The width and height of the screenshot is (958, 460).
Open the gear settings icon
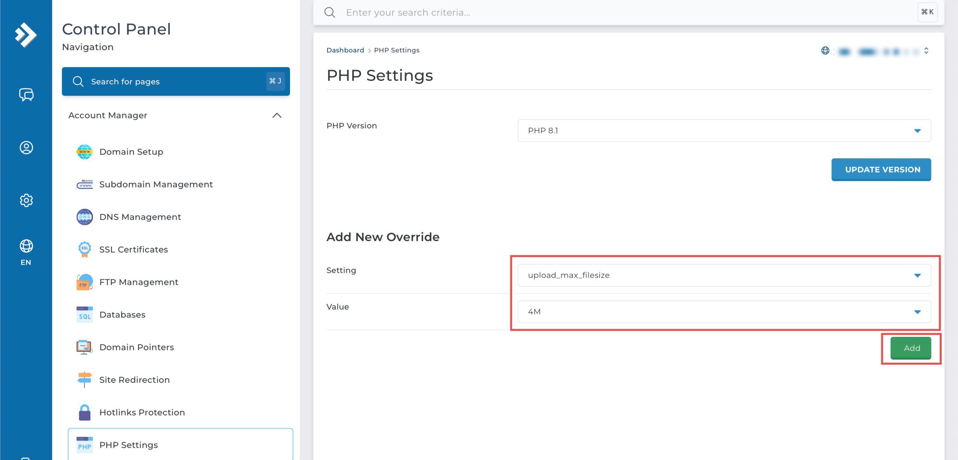coord(26,200)
